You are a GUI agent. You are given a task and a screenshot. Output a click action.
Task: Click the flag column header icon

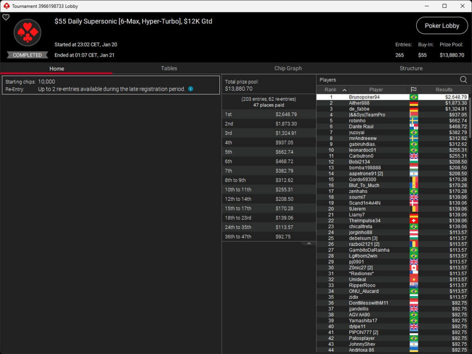coord(413,90)
